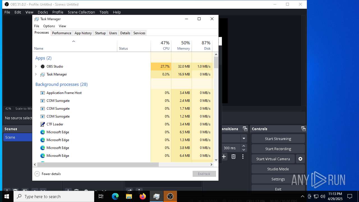This screenshot has height=202, width=359.
Task: Open the transition type dropdown in OBS
Action: point(244,138)
